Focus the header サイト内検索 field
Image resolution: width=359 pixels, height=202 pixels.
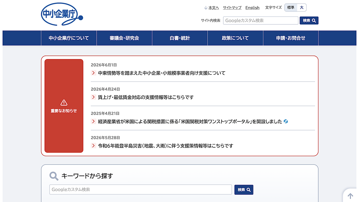pos(261,20)
